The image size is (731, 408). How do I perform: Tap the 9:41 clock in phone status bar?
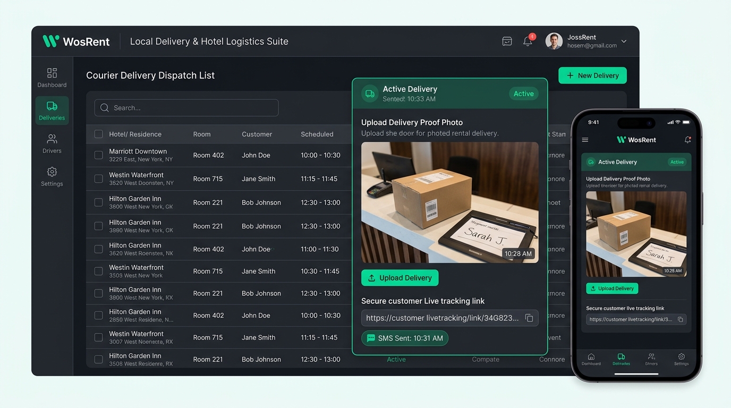point(593,122)
